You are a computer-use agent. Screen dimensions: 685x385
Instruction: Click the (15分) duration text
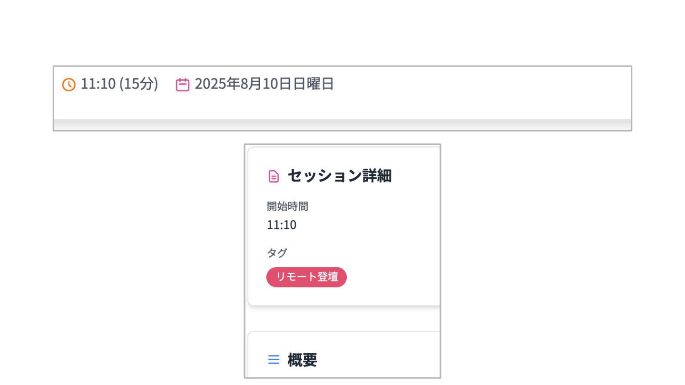click(x=138, y=84)
